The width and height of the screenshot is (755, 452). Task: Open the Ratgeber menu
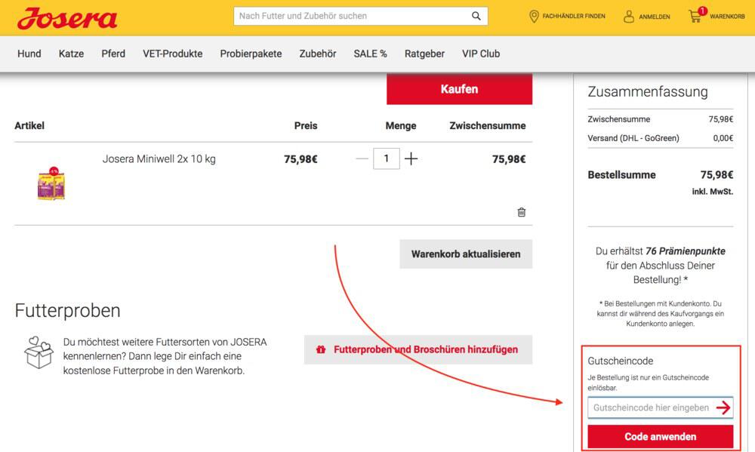424,54
